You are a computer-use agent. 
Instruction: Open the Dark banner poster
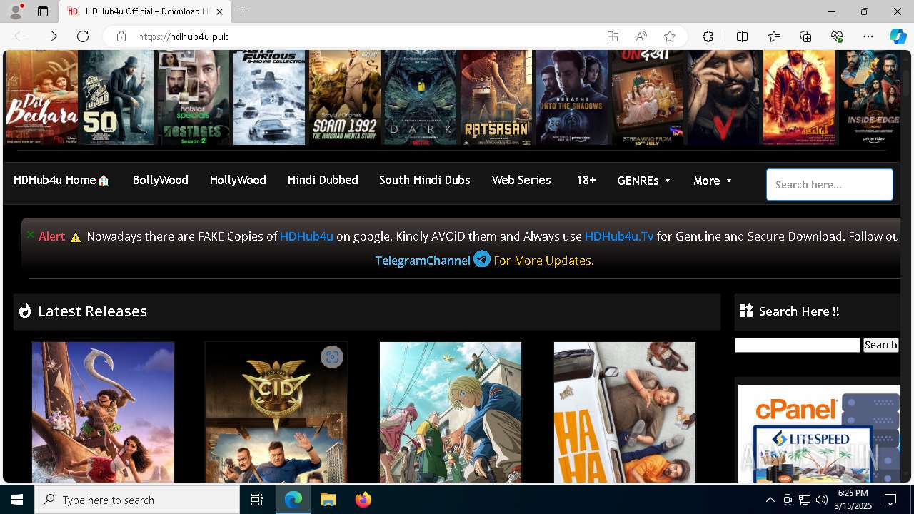(x=421, y=98)
